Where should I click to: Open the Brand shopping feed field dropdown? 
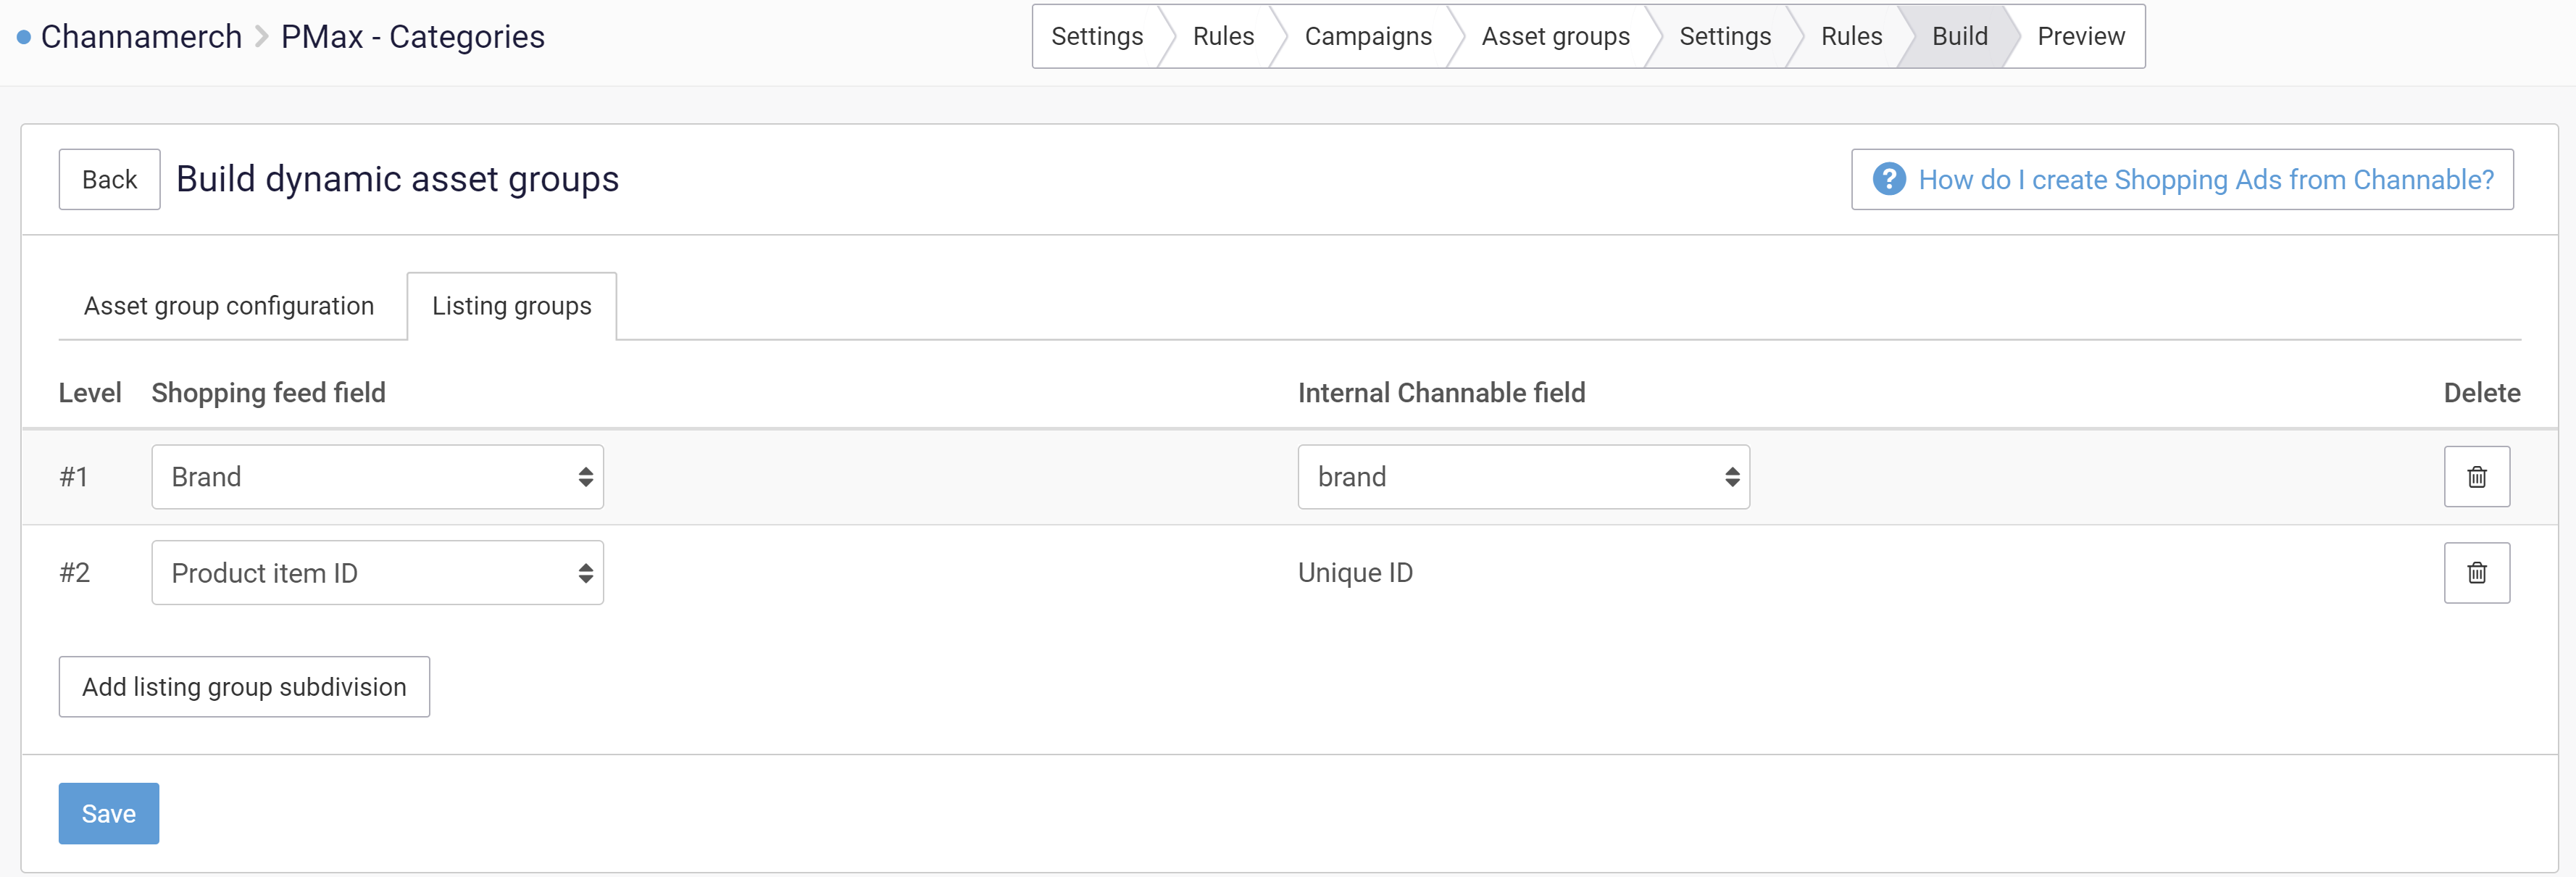377,477
